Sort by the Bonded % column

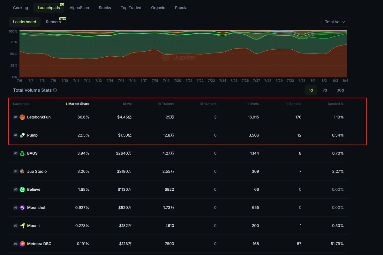point(336,104)
